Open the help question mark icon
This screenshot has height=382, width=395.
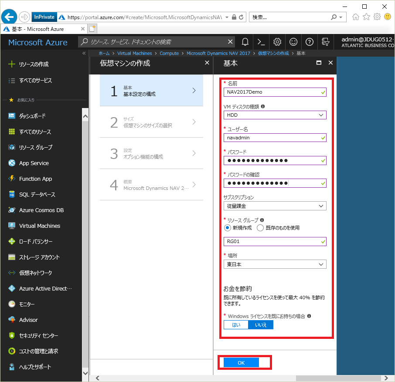(x=310, y=42)
